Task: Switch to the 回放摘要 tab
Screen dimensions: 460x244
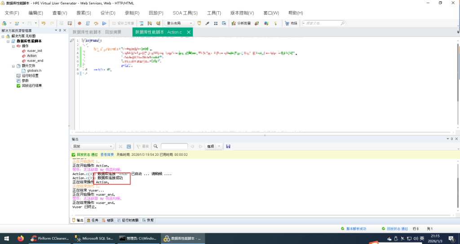Action: [x=100, y=32]
